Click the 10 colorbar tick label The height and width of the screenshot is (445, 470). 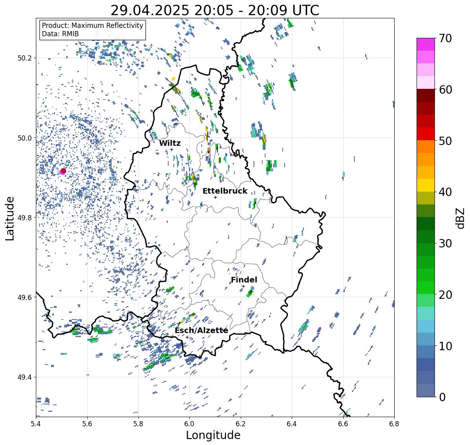[445, 346]
